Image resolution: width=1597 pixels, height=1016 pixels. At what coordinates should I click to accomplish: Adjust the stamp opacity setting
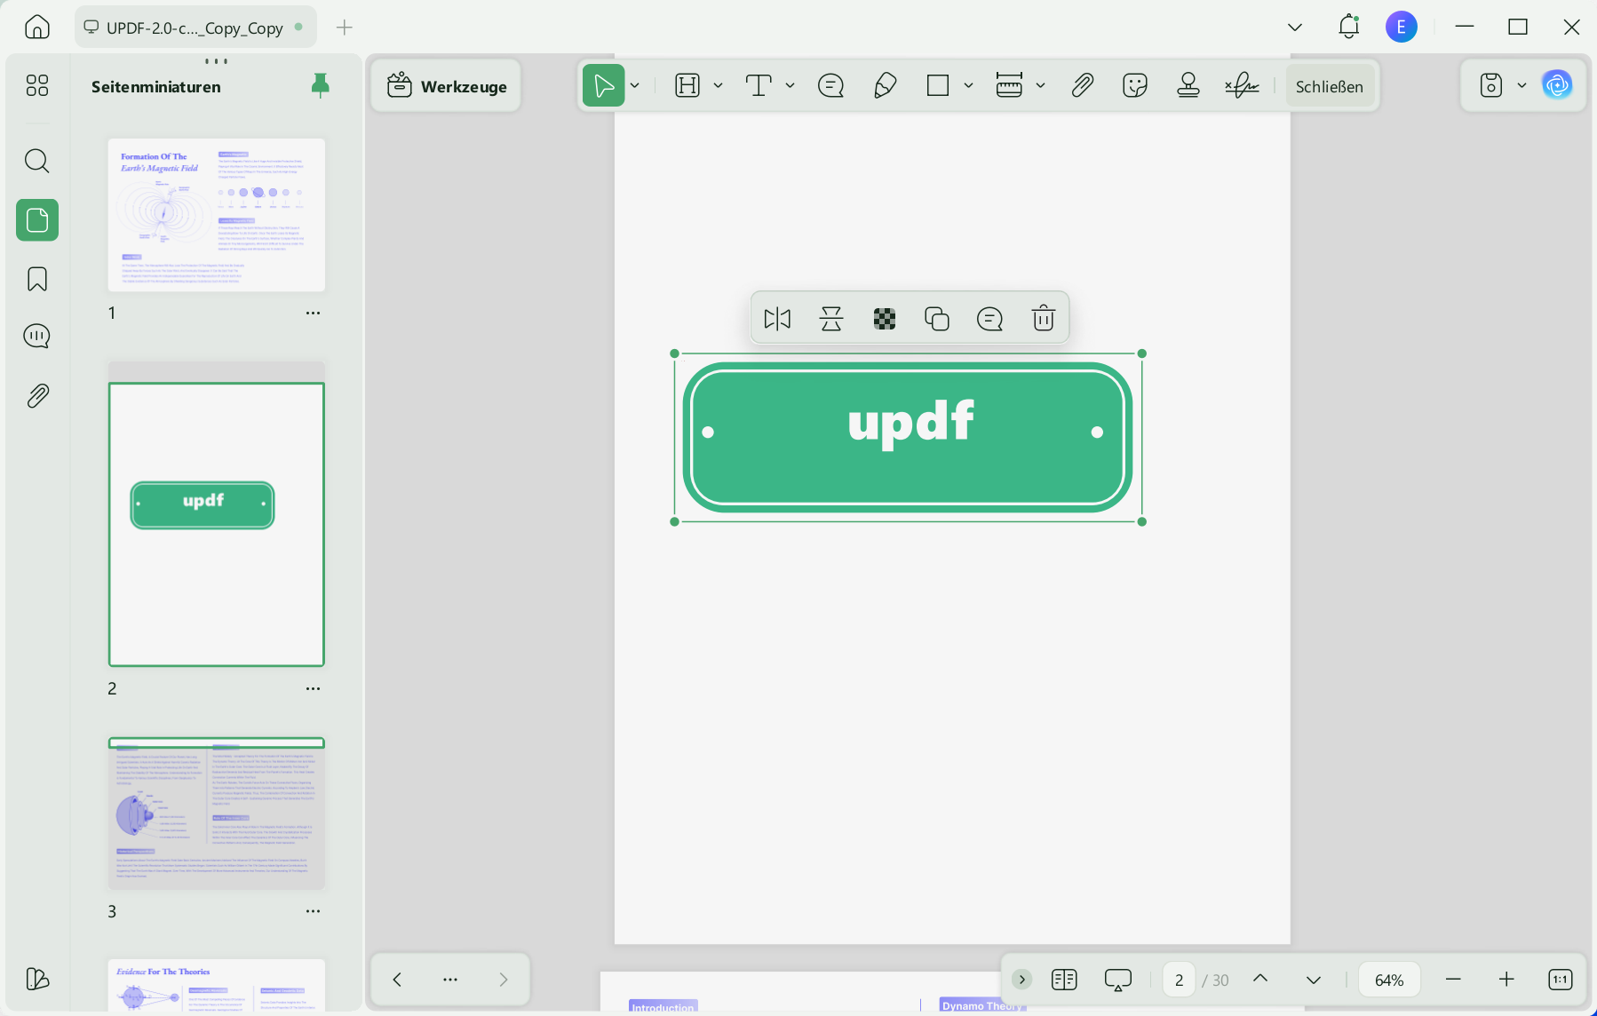pyautogui.click(x=885, y=318)
